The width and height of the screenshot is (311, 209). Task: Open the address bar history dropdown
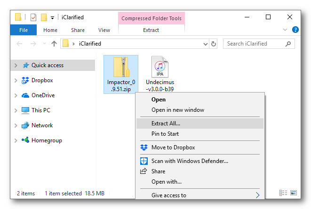(206, 44)
